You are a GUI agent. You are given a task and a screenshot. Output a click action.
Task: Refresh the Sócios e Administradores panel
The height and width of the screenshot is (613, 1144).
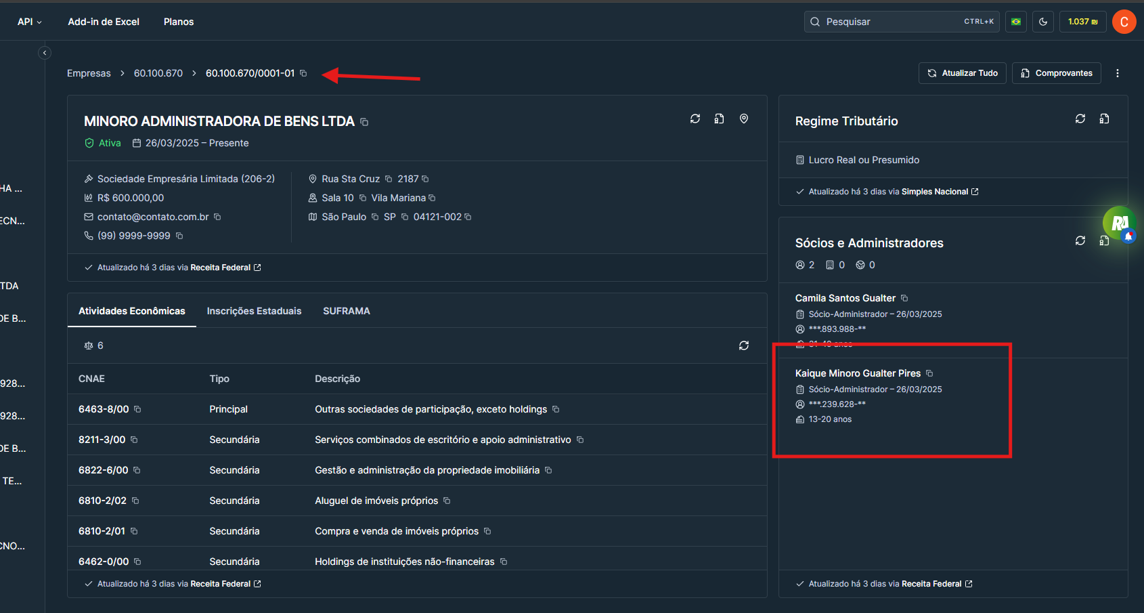1080,240
